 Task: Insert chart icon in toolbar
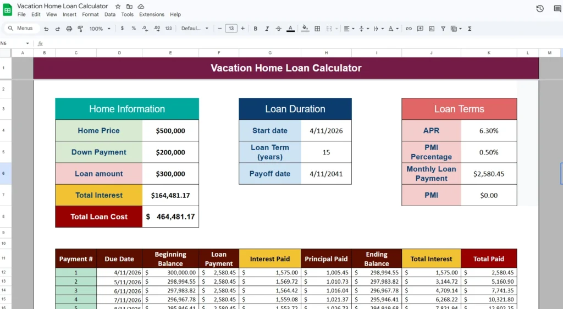[432, 29]
